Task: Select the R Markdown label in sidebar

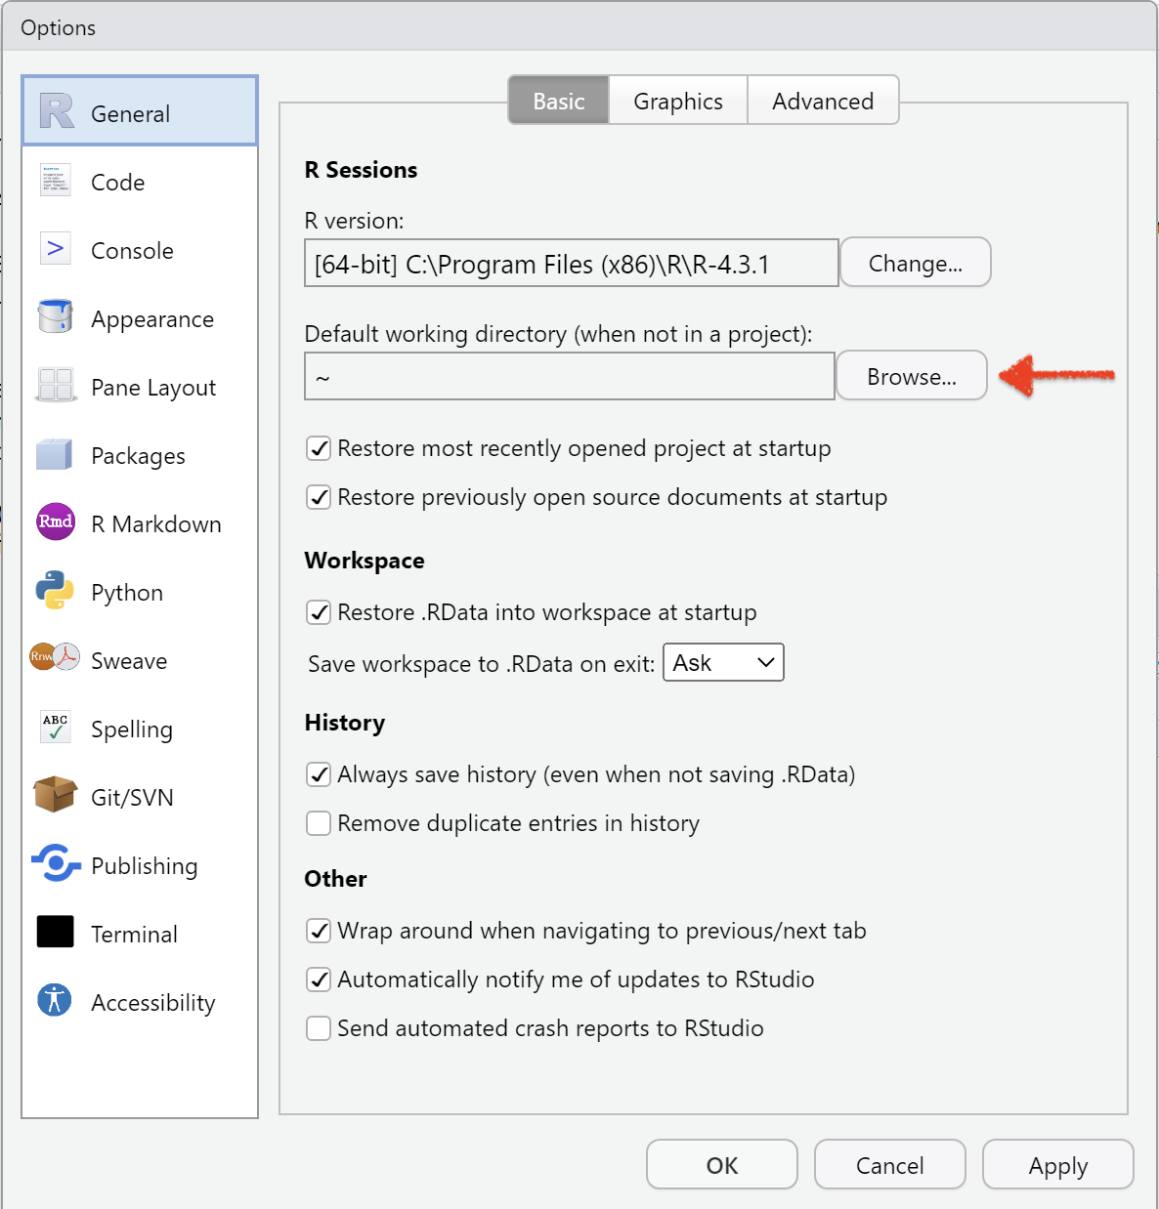Action: pos(156,524)
